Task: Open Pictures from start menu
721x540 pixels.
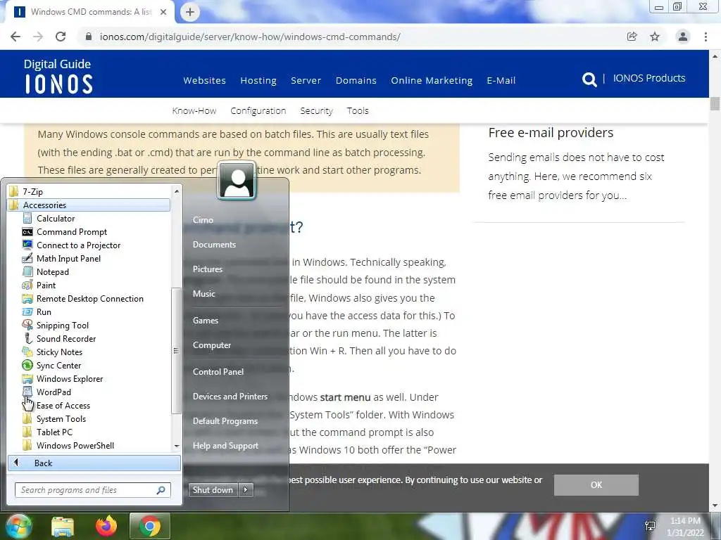Action: [208, 269]
